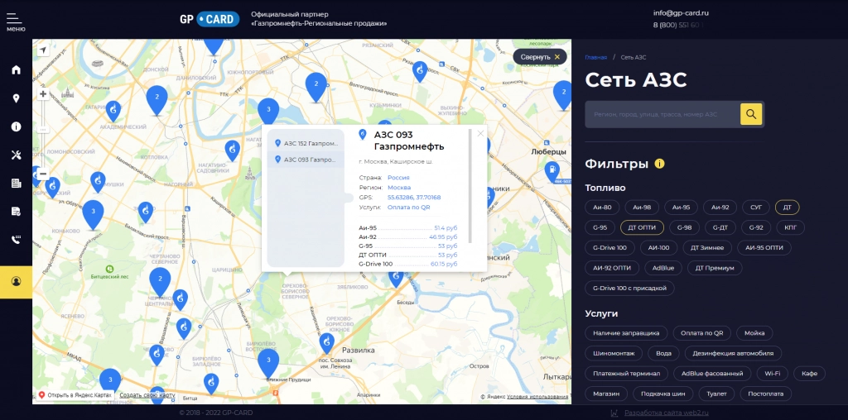Image resolution: width=848 pixels, height=420 pixels.
Task: Select the station marker at Академический
Action: point(113,112)
